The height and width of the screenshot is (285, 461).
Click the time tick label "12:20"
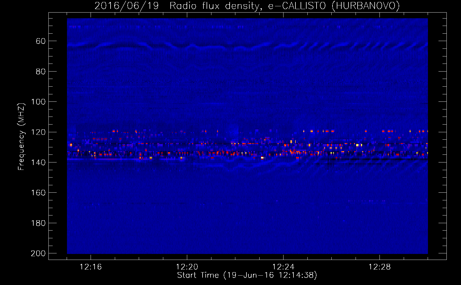[187, 267]
